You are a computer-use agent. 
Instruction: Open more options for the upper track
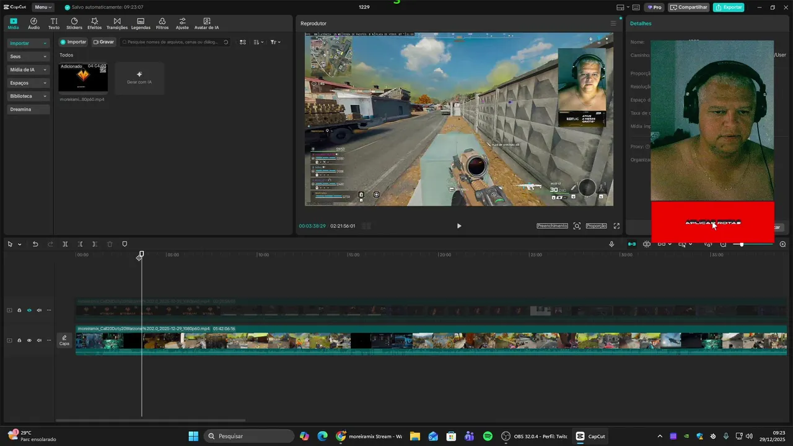point(49,310)
